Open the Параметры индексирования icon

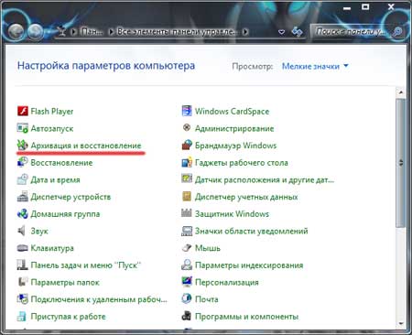pos(187,265)
